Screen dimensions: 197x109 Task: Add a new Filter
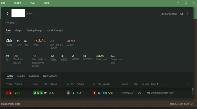tap(11, 23)
